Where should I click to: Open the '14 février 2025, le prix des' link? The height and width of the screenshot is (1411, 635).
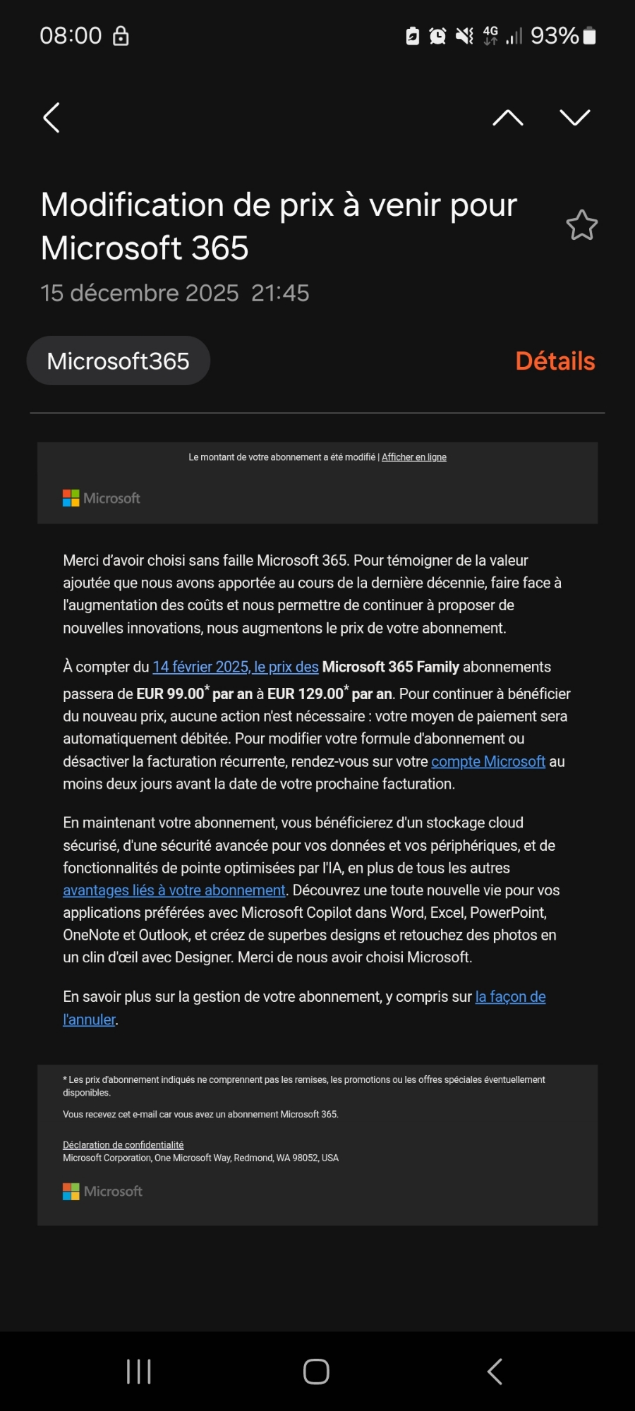coord(236,667)
